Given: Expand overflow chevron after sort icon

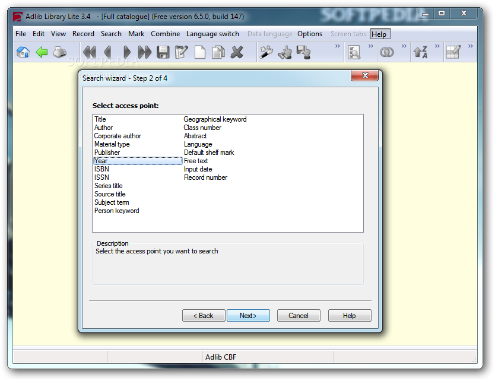Looking at the screenshot, I should (x=437, y=46).
